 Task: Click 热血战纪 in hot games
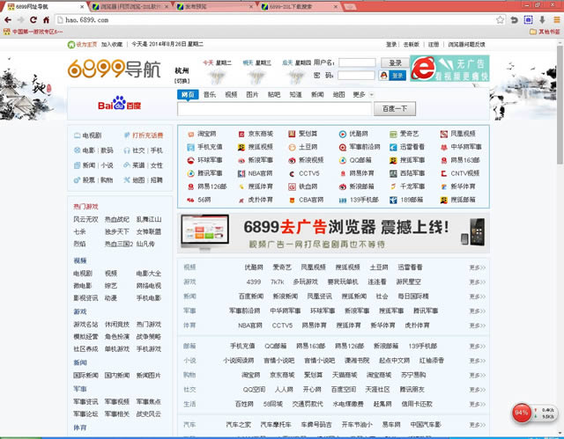[x=117, y=219]
